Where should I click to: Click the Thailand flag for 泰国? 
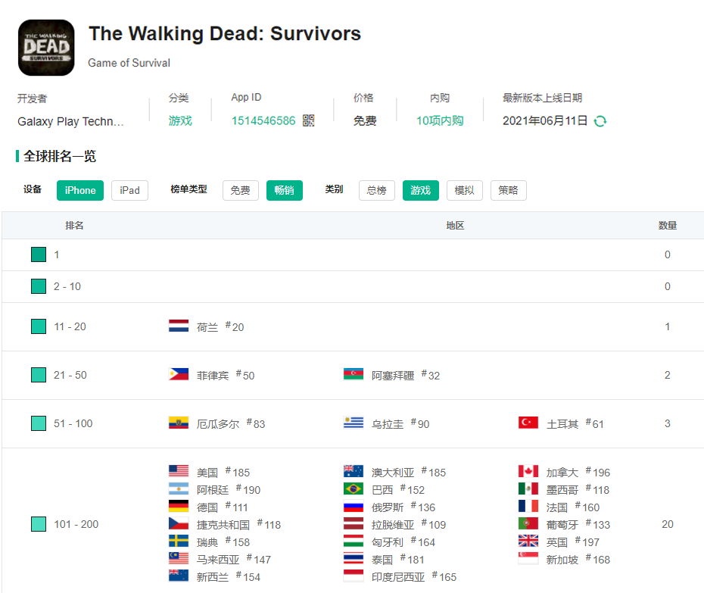(354, 558)
